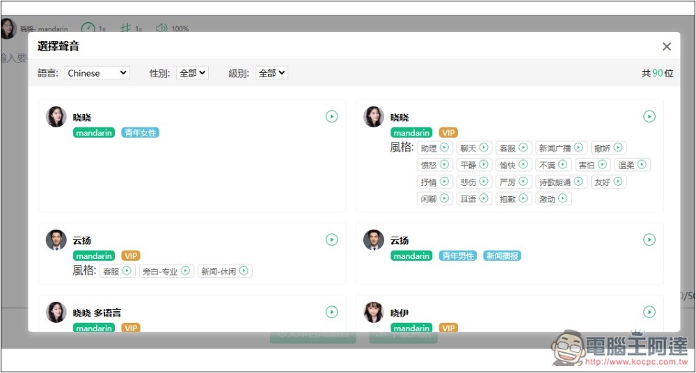Select the 晓伊 avatar thumbnail
Viewport: 696px width, 373px height.
pos(374,313)
